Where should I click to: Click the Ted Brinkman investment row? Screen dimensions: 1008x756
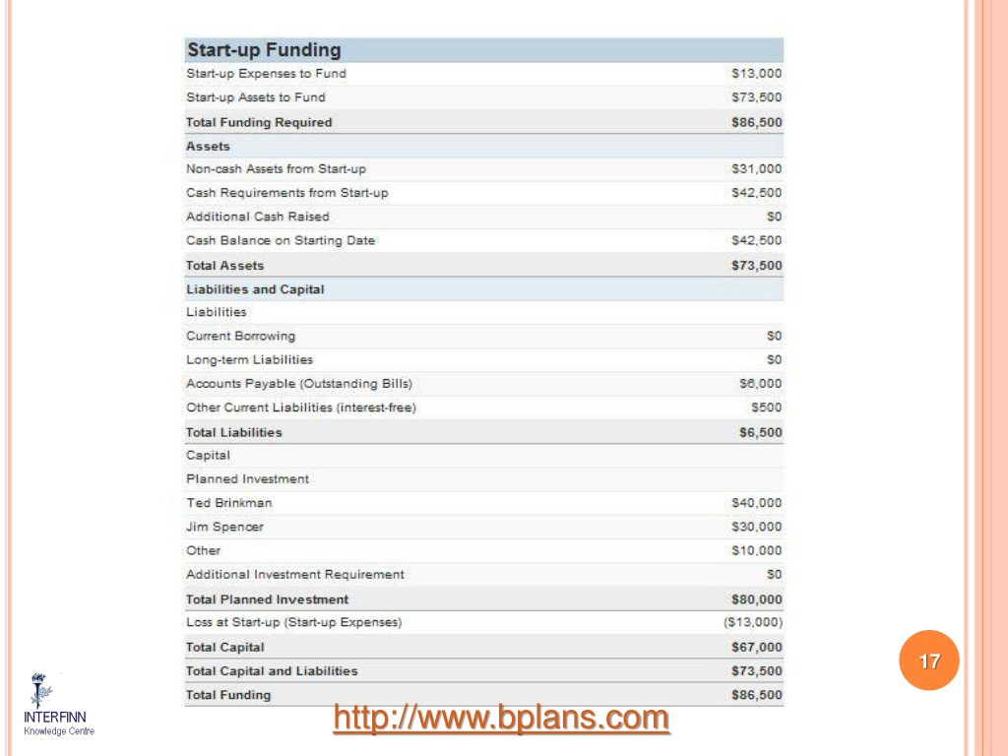484,503
